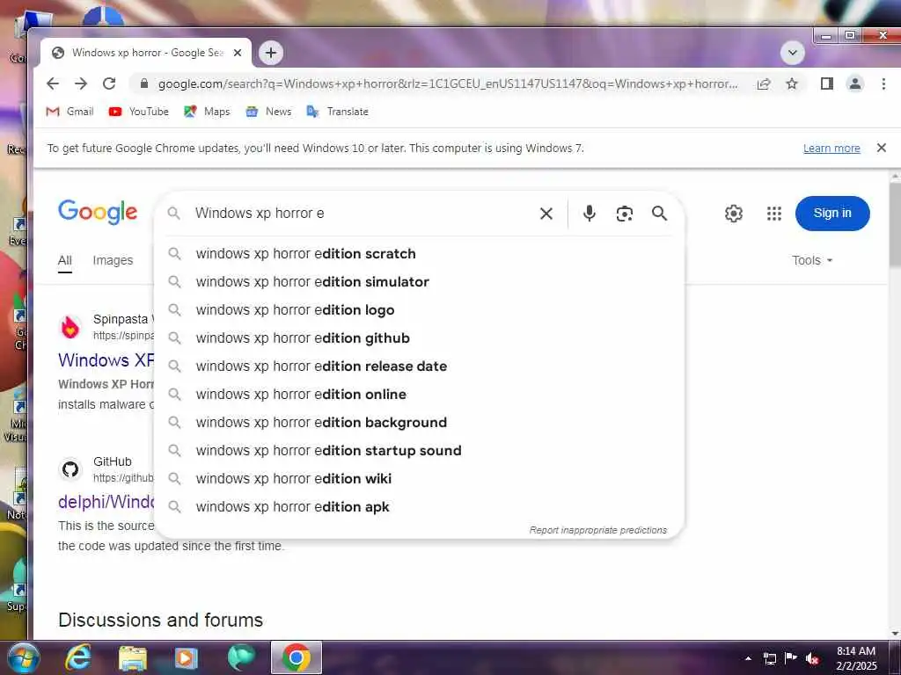Expand the Tools dropdown
The height and width of the screenshot is (675, 901).
(x=812, y=260)
